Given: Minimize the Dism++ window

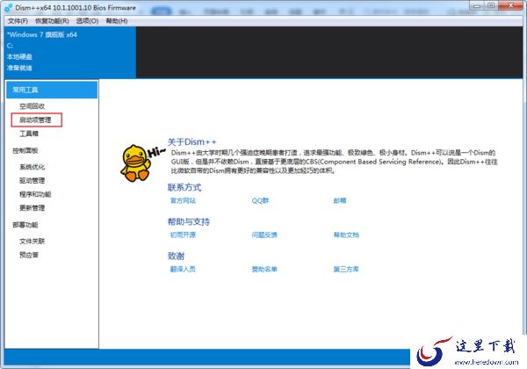Looking at the screenshot, I should coord(477,5).
